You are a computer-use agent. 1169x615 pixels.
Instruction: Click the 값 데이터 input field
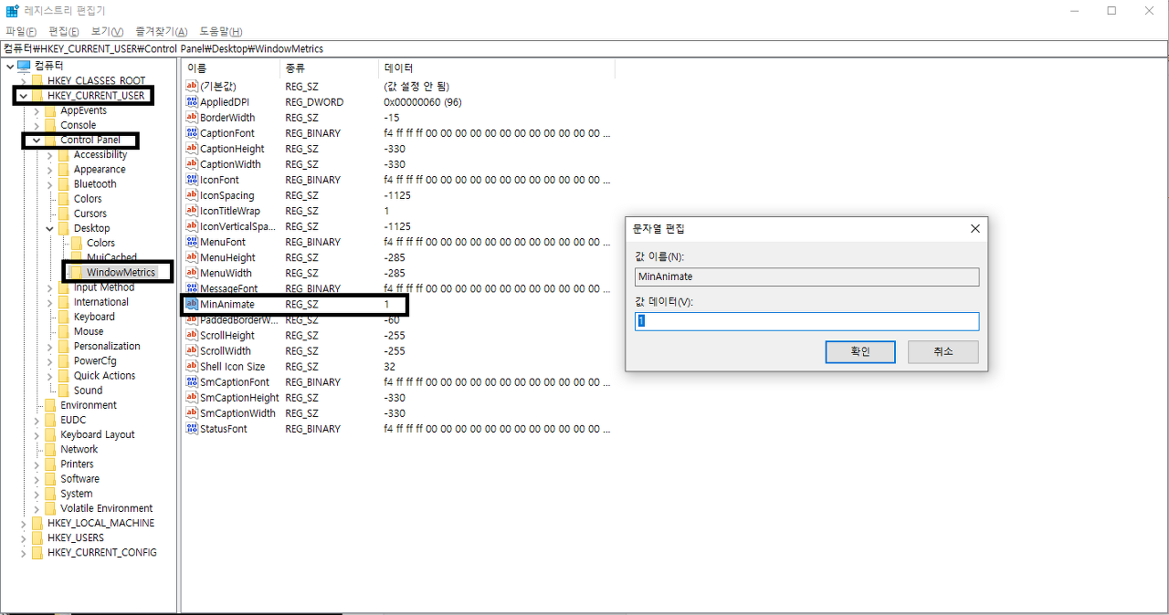click(806, 321)
